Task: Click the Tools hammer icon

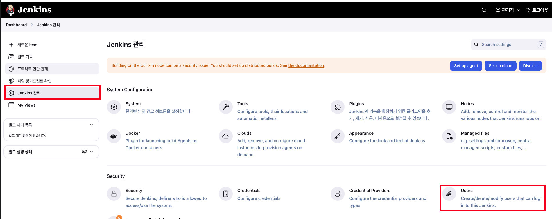Action: (226, 107)
